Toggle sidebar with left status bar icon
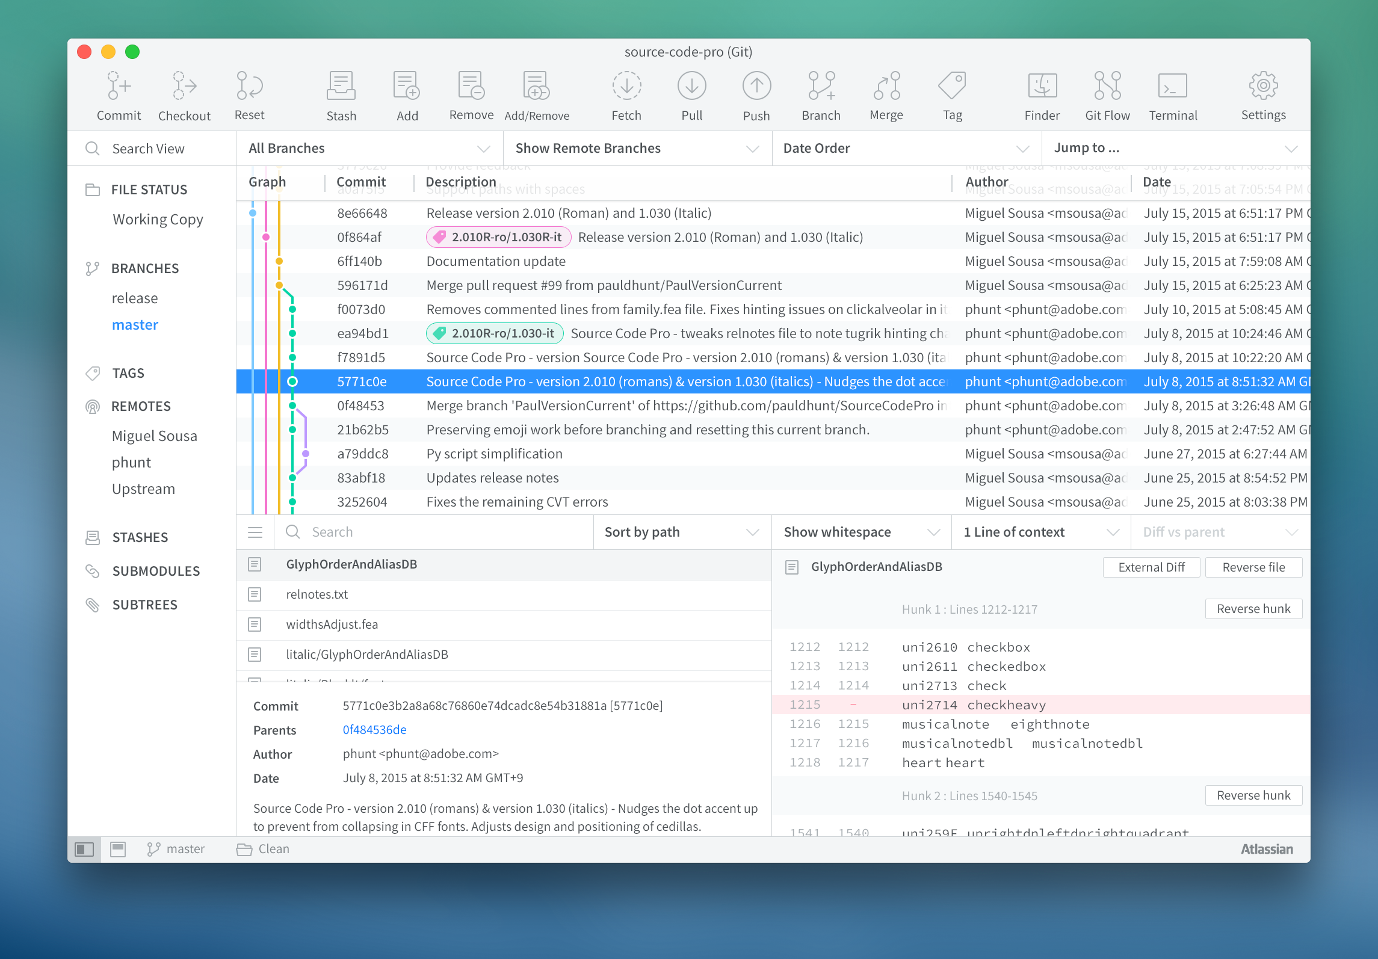This screenshot has height=959, width=1378. point(84,849)
